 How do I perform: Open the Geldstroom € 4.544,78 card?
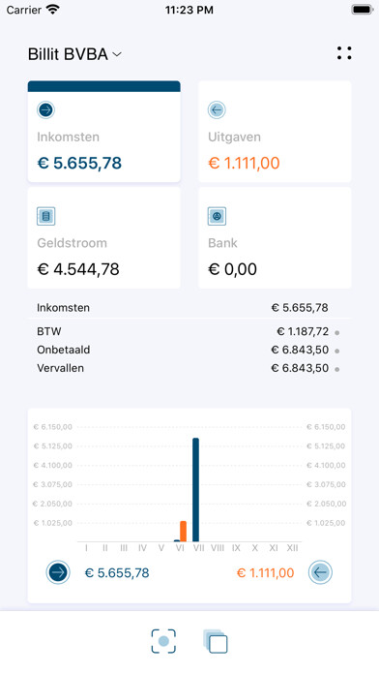pyautogui.click(x=103, y=237)
